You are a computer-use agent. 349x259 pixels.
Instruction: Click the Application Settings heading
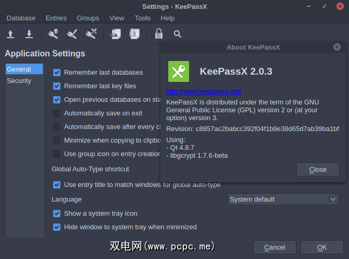click(x=45, y=54)
